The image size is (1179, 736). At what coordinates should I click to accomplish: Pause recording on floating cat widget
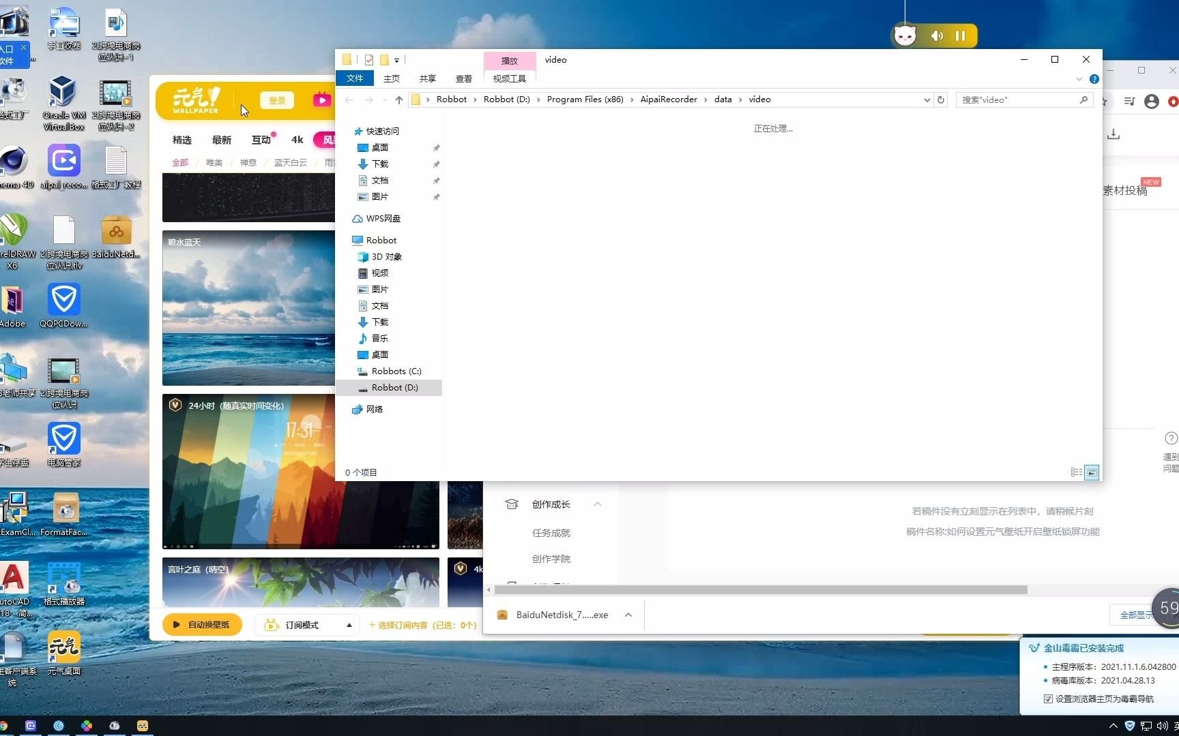click(960, 35)
